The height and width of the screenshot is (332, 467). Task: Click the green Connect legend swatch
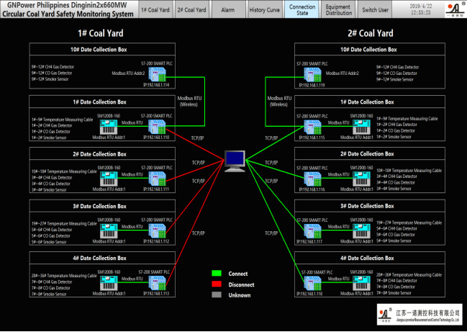(x=217, y=273)
